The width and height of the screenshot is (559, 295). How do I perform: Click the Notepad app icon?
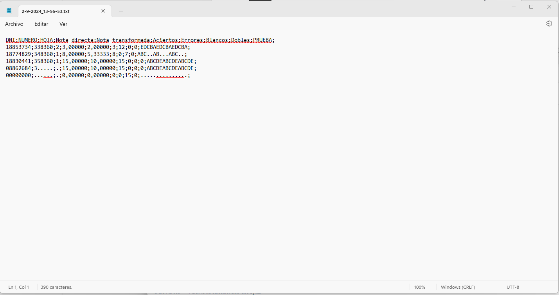(9, 11)
